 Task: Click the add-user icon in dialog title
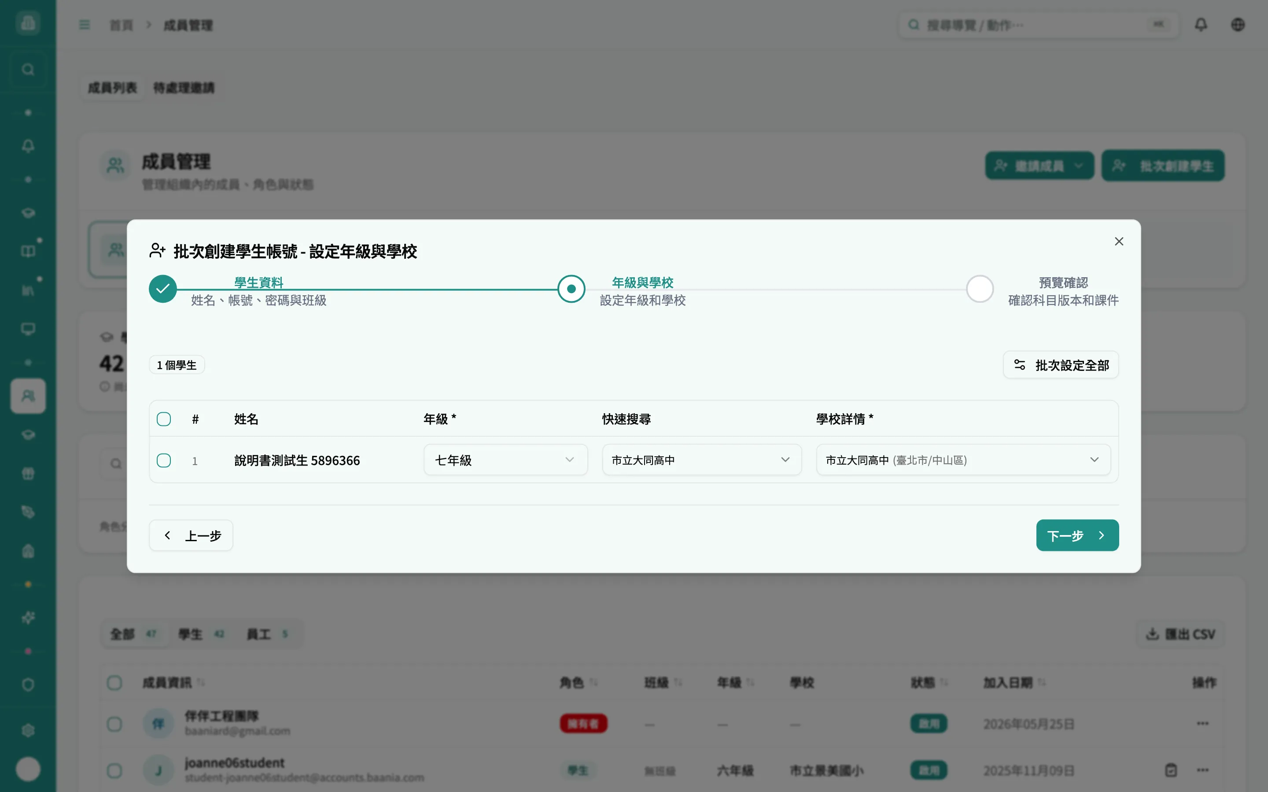[157, 250]
